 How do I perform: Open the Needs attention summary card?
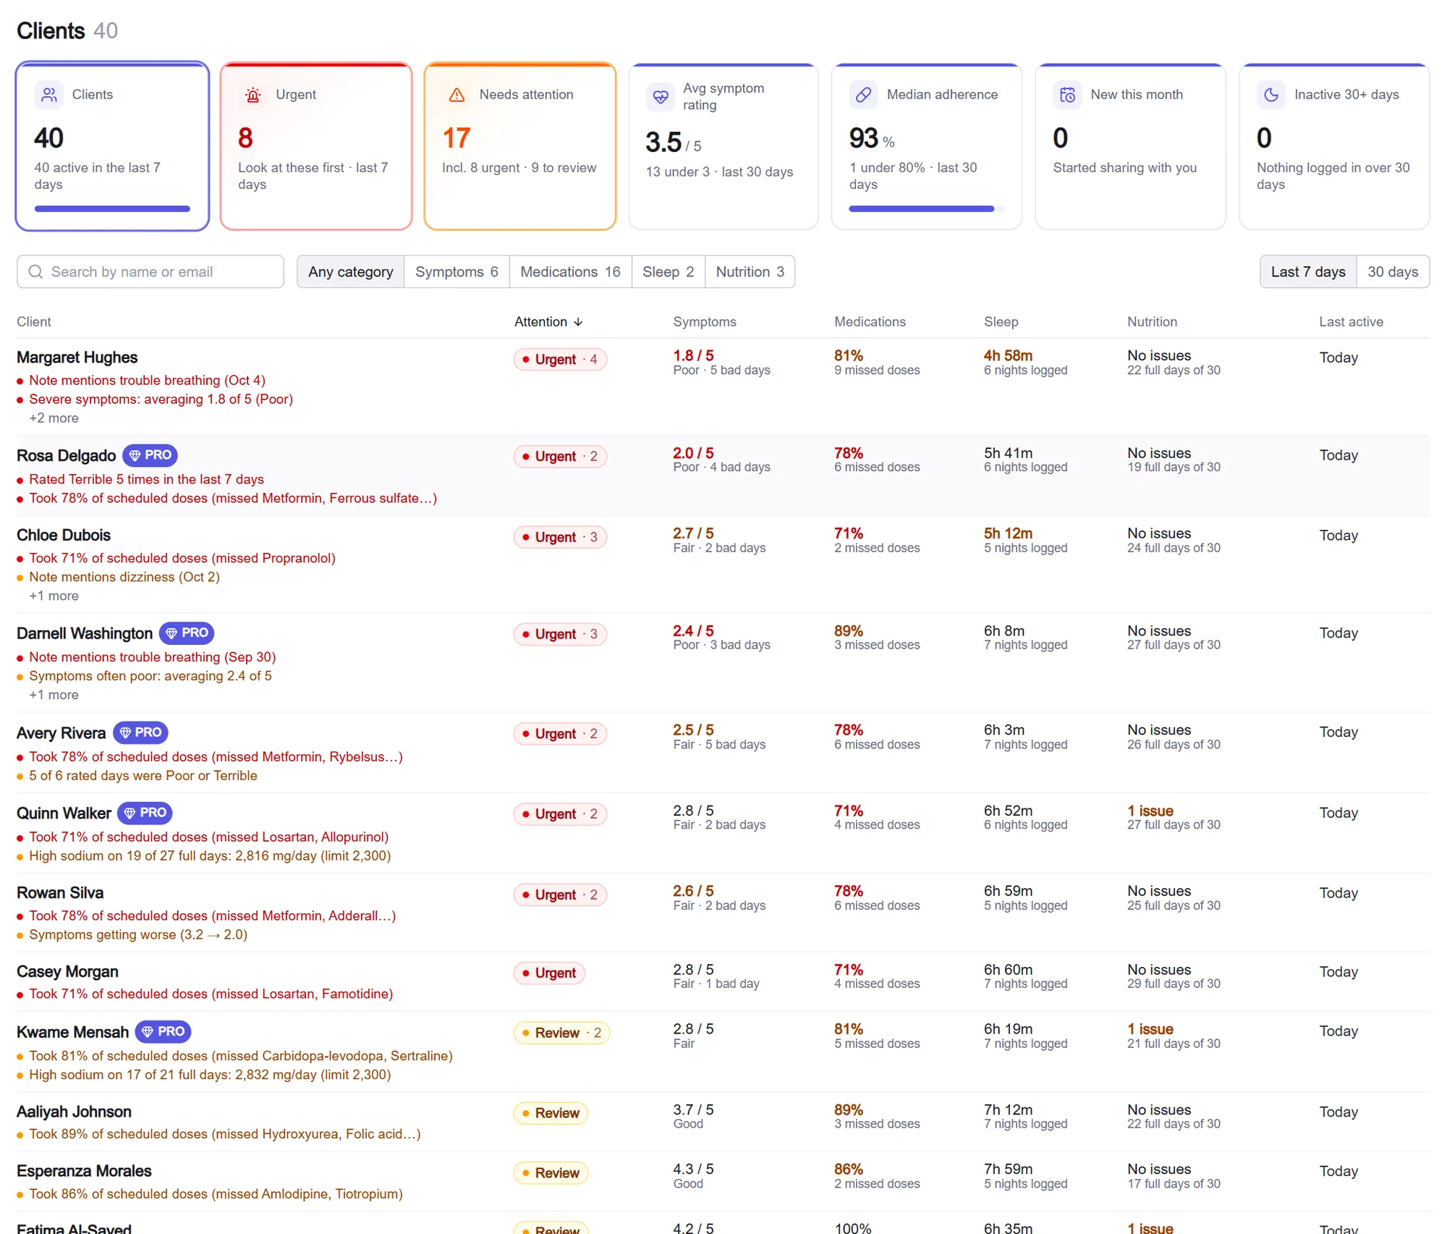(520, 146)
